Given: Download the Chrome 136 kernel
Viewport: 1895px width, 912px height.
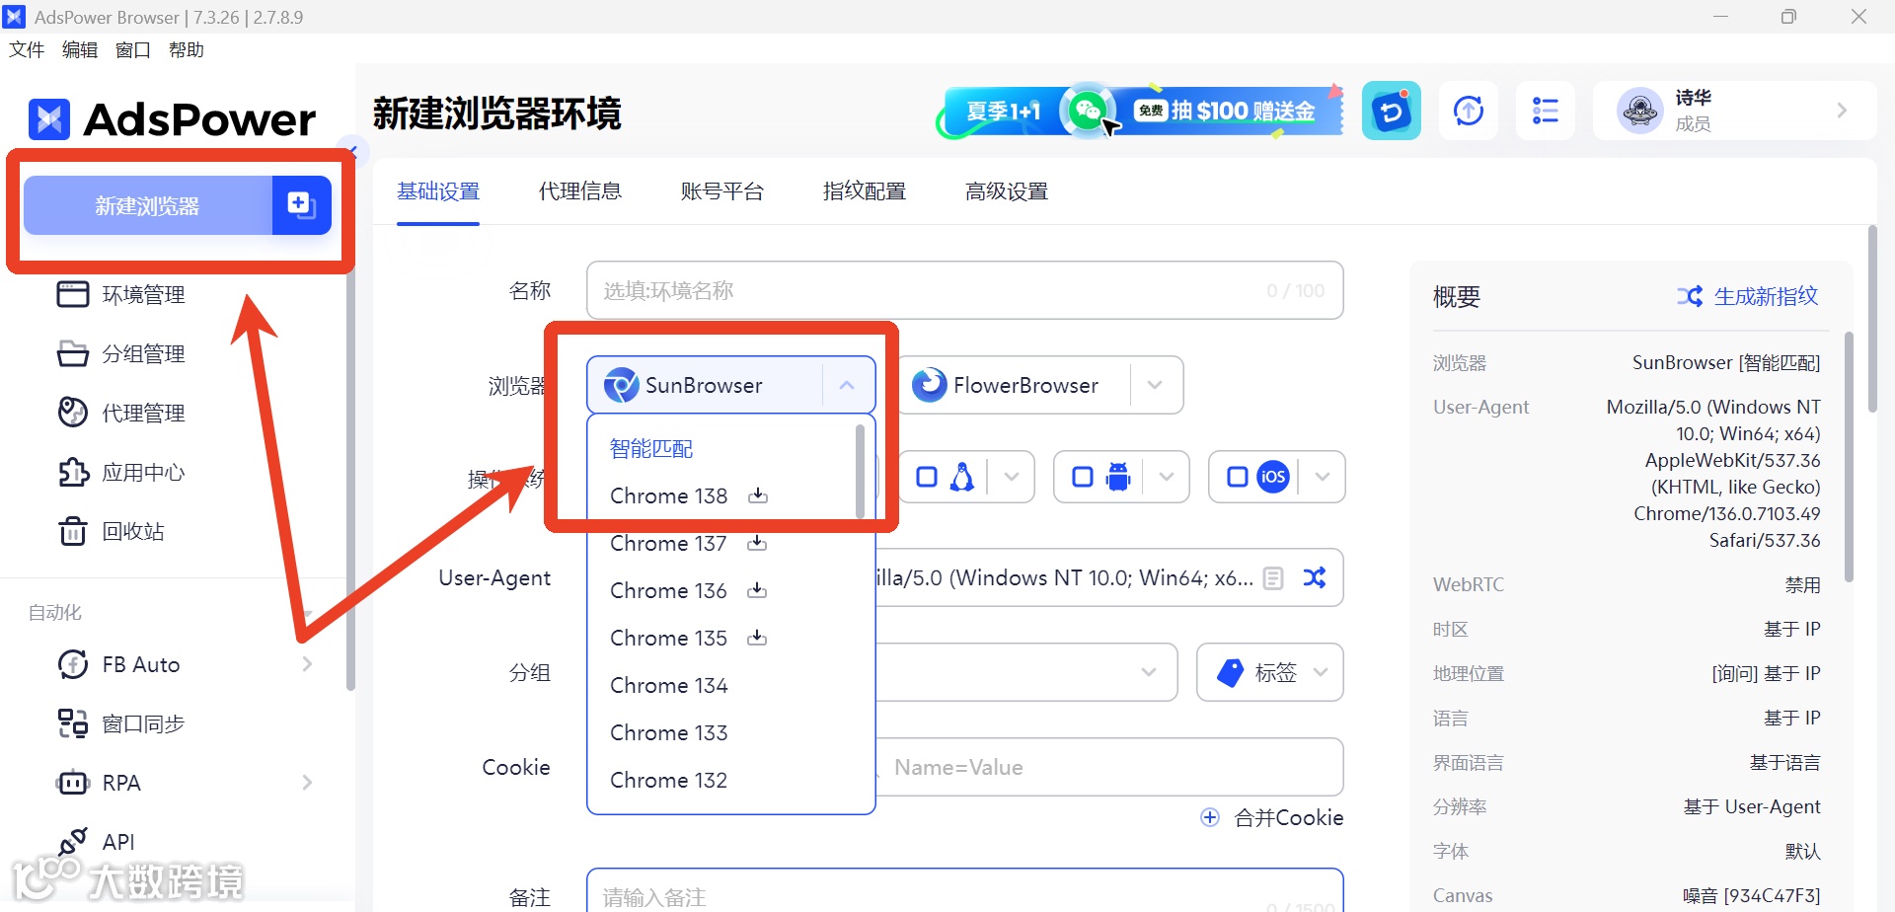Looking at the screenshot, I should click(x=757, y=590).
